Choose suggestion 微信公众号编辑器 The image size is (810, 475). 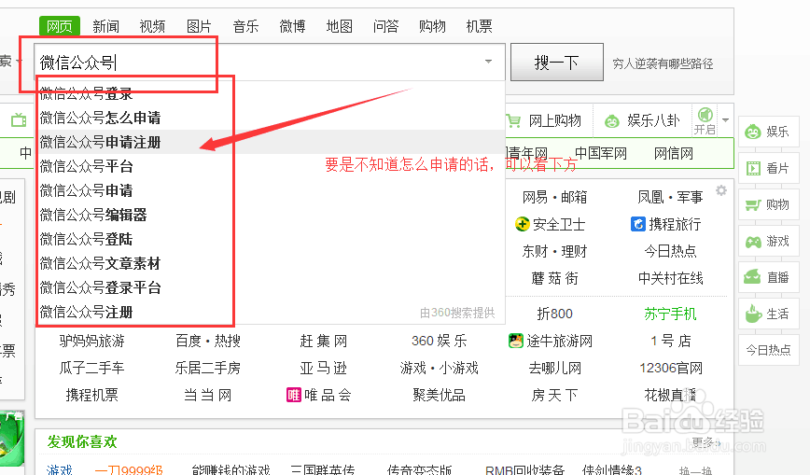point(271,215)
